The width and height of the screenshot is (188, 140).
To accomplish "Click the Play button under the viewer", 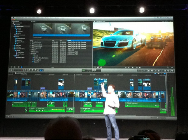I will (x=133, y=67).
